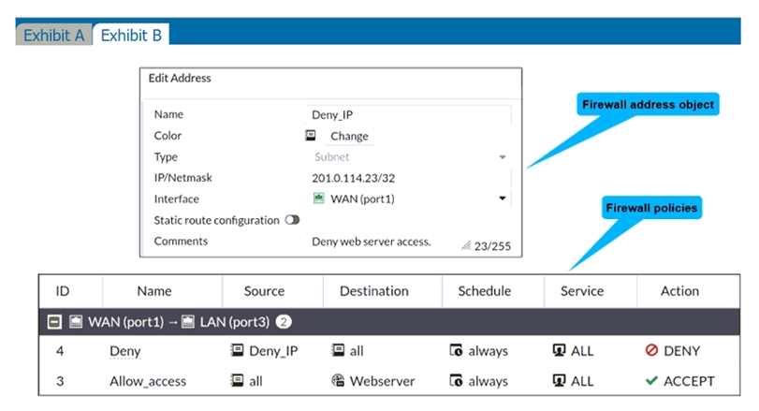Click the always schedule icon in the Deny row
Screen dimensions: 759x411
[x=456, y=350]
